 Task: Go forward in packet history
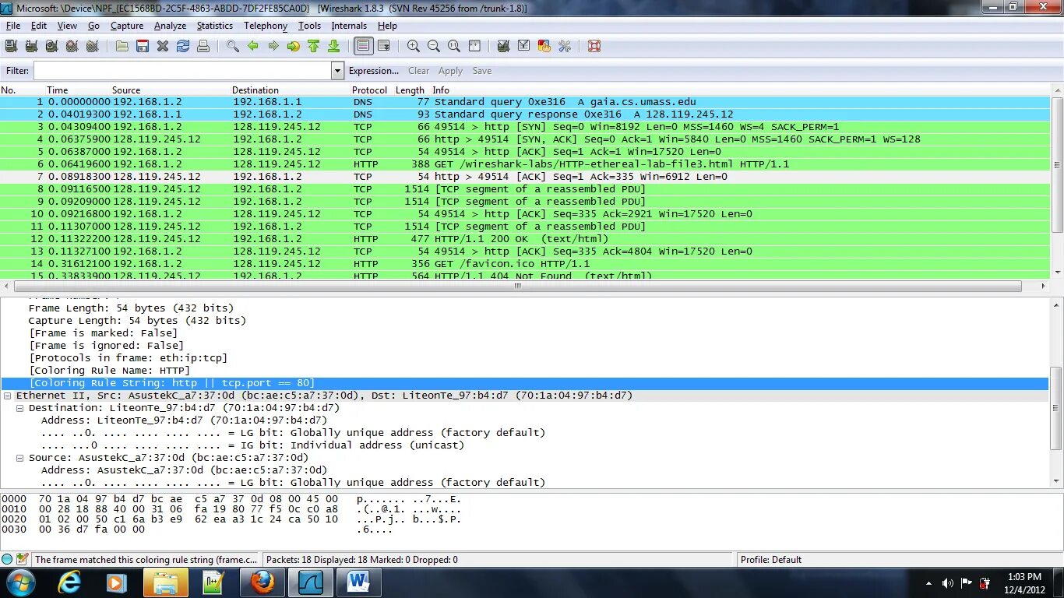pos(273,47)
